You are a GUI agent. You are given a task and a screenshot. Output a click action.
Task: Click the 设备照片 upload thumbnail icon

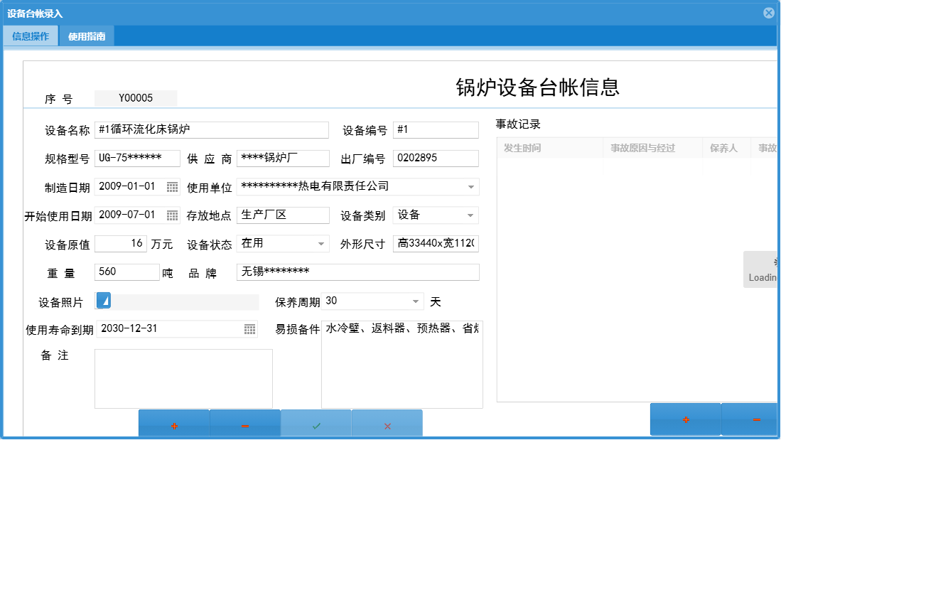pyautogui.click(x=103, y=301)
